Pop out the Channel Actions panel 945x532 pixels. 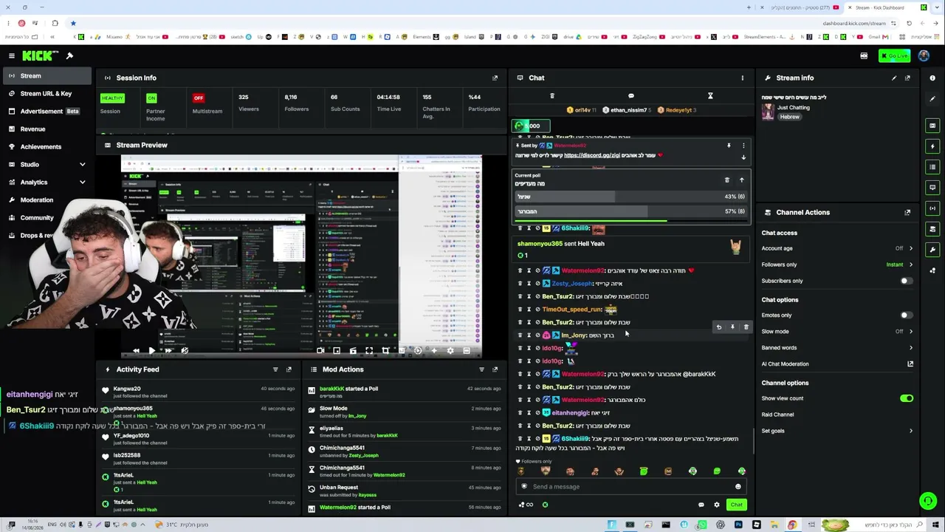[x=907, y=212]
